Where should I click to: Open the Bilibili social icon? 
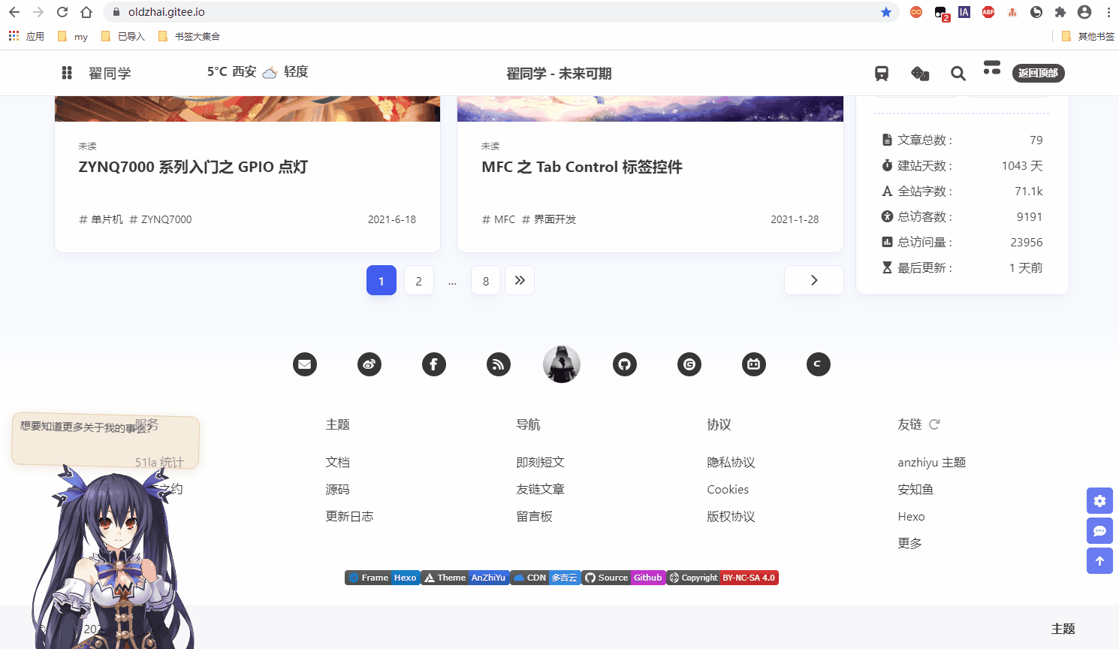(x=754, y=364)
